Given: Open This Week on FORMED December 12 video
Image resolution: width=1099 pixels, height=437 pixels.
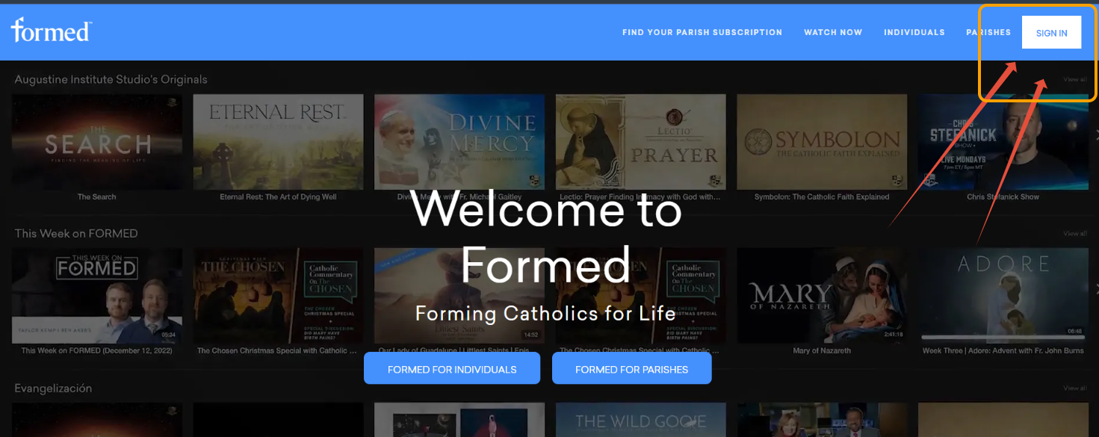Looking at the screenshot, I should click(x=97, y=296).
